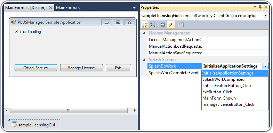The image size is (273, 133).
Task: Choose SplashWorkCompleted from the handler list
Action: [235, 79]
